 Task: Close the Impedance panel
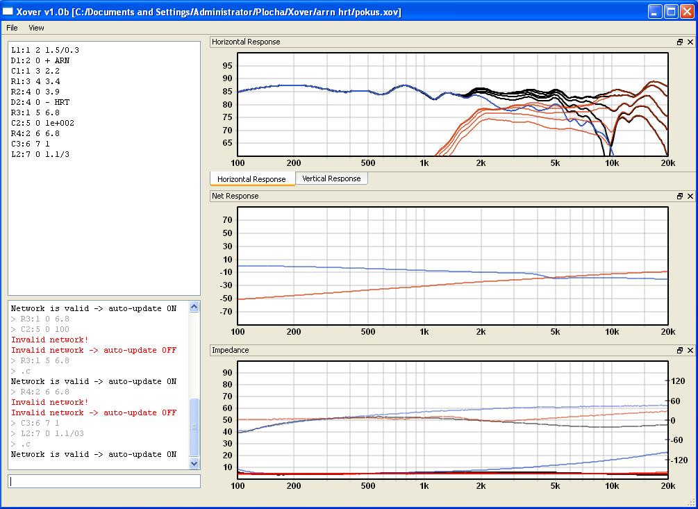click(690, 351)
